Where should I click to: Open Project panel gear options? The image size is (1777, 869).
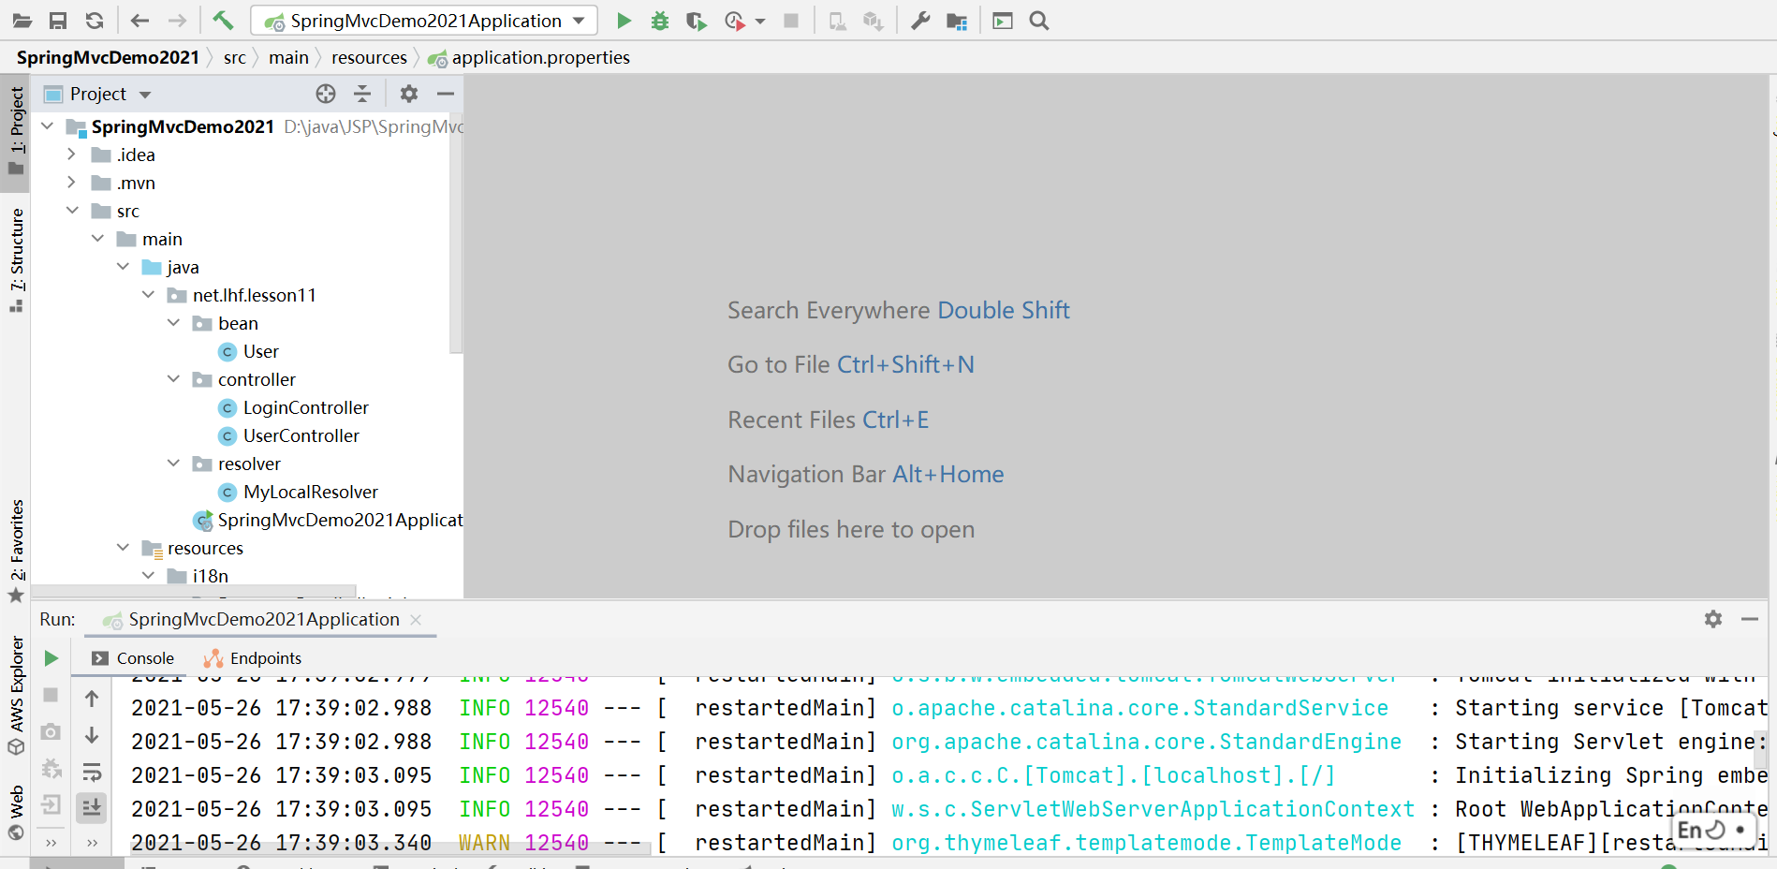tap(409, 94)
